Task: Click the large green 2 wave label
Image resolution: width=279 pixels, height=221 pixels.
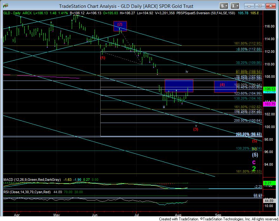Action: (x=254, y=169)
